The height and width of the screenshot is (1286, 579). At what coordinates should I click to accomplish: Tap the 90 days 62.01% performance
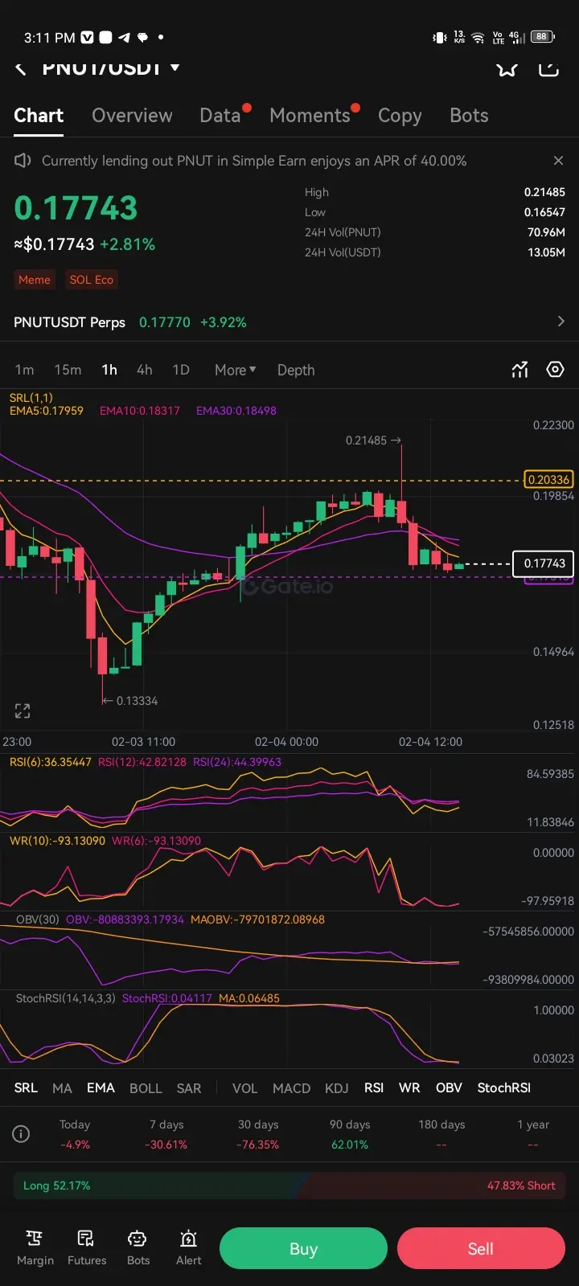coord(350,1134)
